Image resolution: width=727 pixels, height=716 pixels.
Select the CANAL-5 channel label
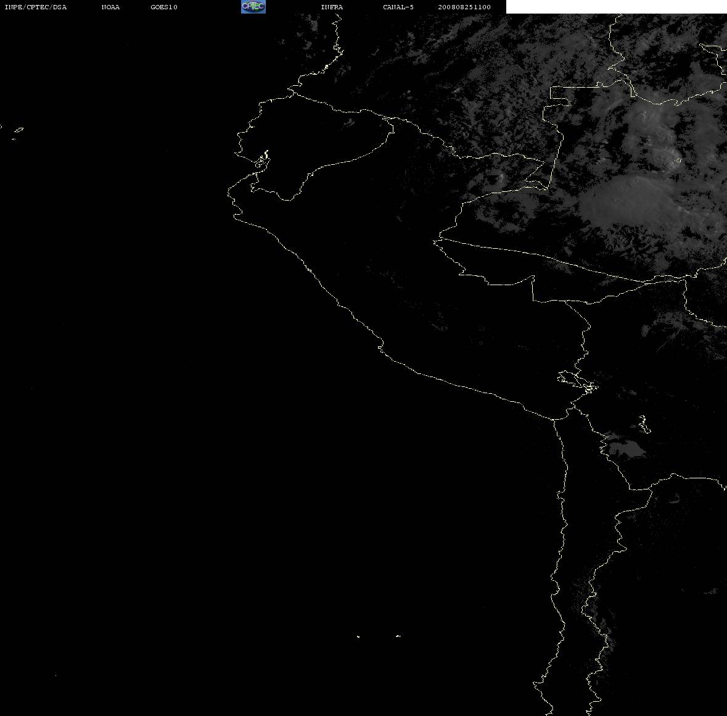click(398, 7)
